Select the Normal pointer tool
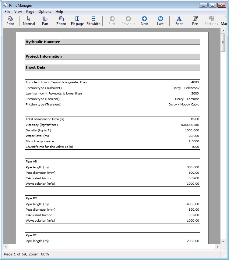 [x=29, y=21]
